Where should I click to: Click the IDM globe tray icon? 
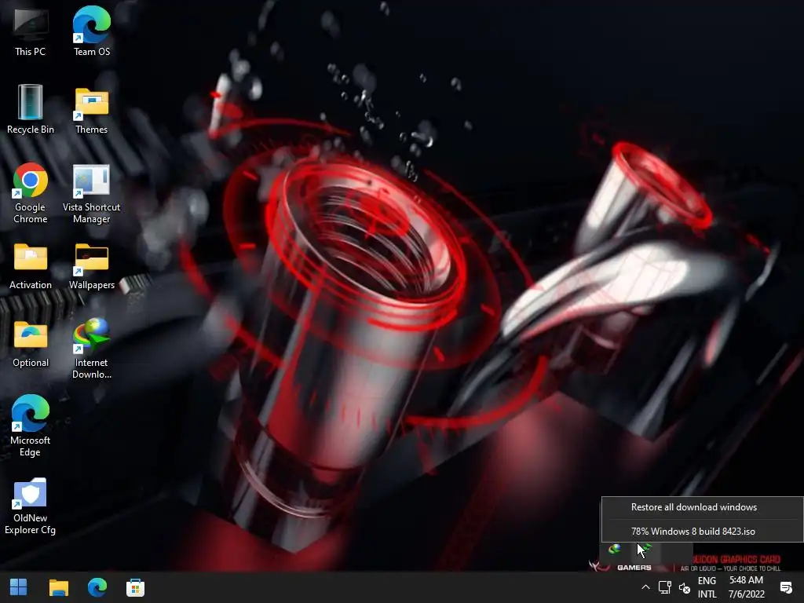(614, 550)
